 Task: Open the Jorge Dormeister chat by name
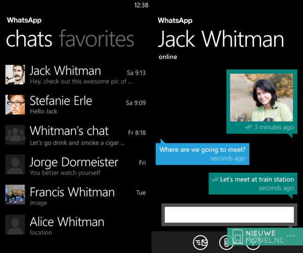74,162
